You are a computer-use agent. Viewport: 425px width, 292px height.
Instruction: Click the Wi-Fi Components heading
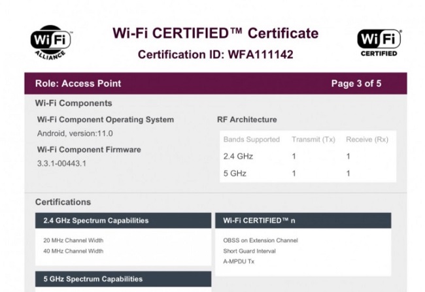coord(73,103)
